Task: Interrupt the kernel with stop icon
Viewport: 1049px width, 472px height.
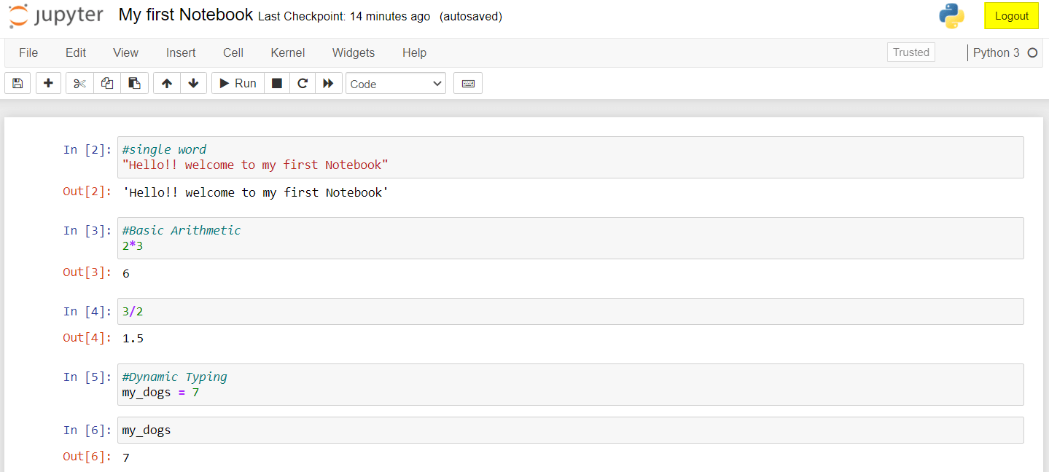Action: coord(277,84)
